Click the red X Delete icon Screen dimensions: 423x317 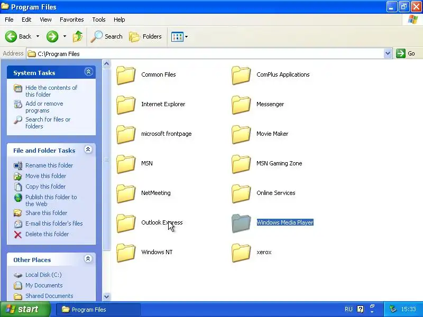click(x=18, y=235)
